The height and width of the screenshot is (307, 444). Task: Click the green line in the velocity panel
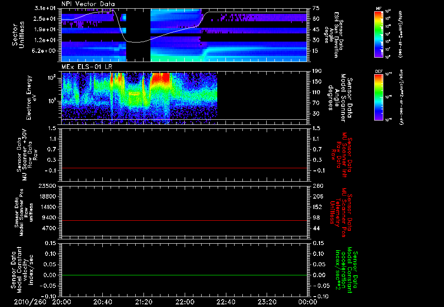pyautogui.click(x=184, y=275)
